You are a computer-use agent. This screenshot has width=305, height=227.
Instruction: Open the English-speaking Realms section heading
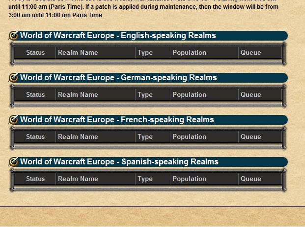[118, 35]
